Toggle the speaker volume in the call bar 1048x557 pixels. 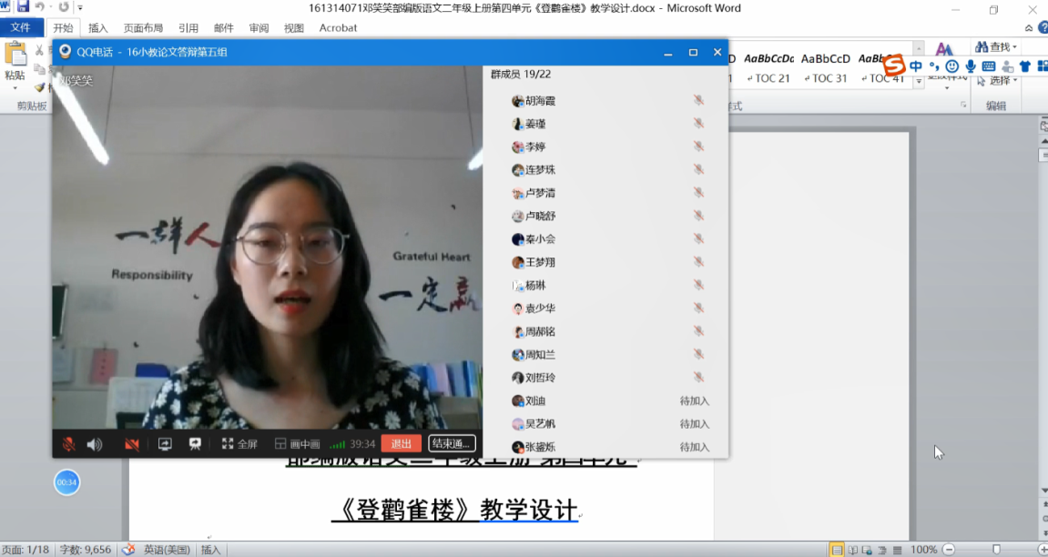[x=95, y=444]
